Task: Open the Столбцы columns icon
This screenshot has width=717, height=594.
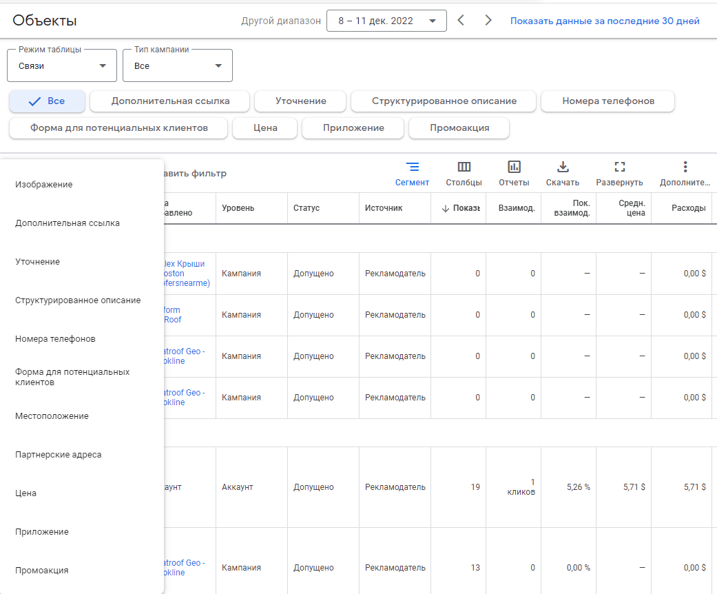Action: [464, 167]
